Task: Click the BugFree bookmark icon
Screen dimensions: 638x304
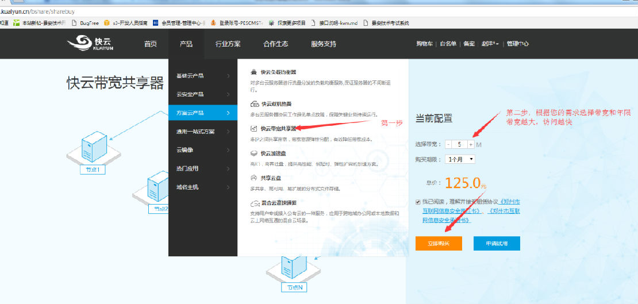Action: click(75, 23)
